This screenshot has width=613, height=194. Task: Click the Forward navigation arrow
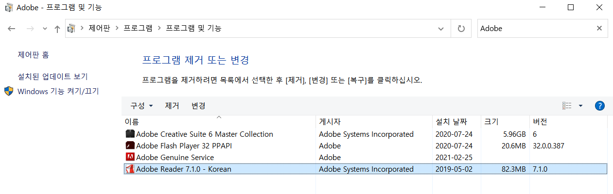[x=30, y=29]
